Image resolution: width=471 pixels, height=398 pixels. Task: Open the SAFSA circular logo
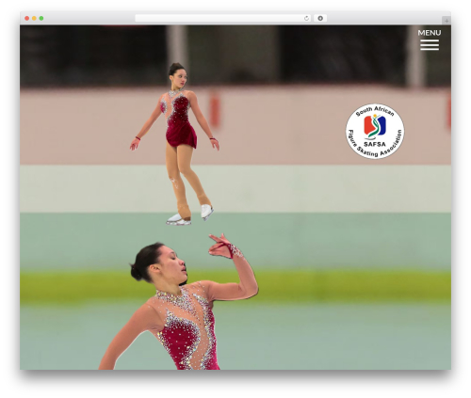[375, 132]
